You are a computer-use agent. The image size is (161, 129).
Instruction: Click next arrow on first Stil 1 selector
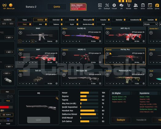tap(12, 37)
